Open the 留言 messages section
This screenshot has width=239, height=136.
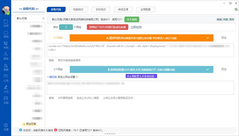coord(6,56)
